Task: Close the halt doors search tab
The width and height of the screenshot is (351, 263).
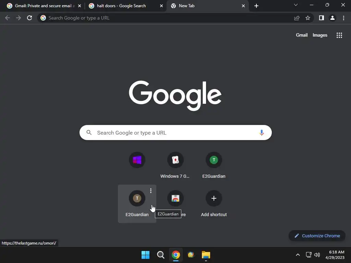Action: tap(161, 6)
